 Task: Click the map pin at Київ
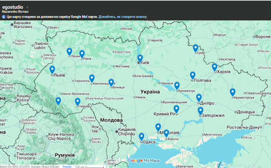(x=140, y=58)
